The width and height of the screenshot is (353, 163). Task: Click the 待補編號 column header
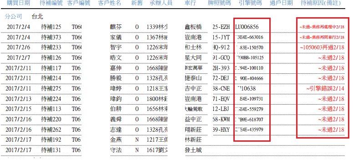coord(50,3)
